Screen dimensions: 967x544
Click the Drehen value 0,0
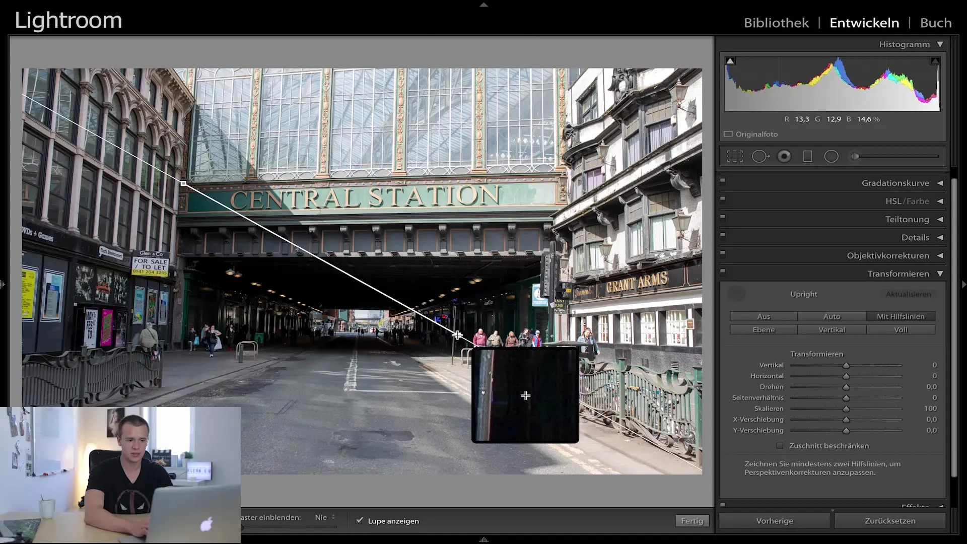coord(931,387)
